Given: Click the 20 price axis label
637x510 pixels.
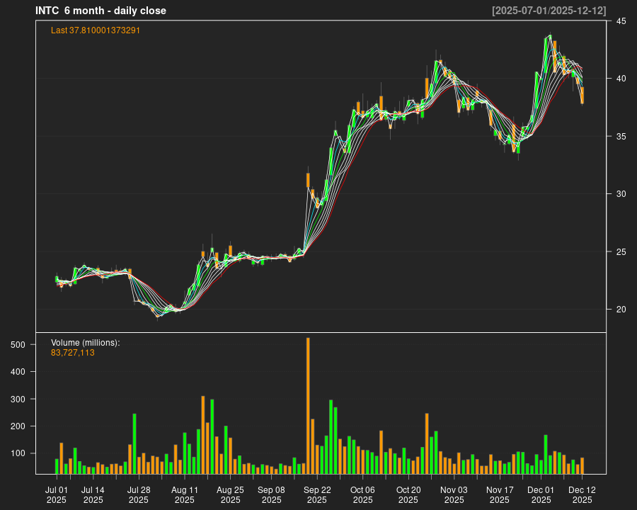Looking at the screenshot, I should (x=620, y=310).
